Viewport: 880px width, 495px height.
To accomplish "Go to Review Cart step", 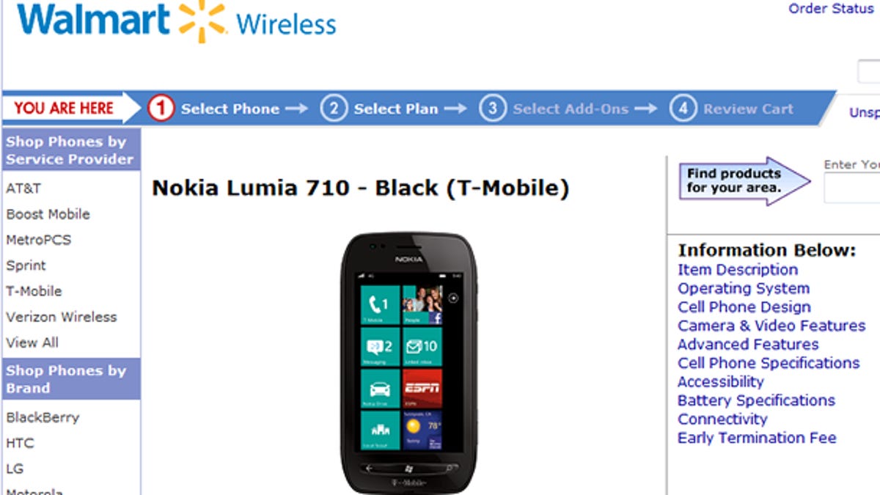I will 748,109.
